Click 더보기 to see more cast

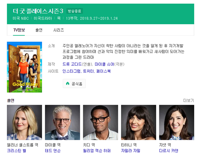tap(189, 100)
